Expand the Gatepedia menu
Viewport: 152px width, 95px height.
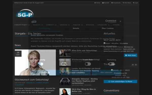click(x=65, y=25)
